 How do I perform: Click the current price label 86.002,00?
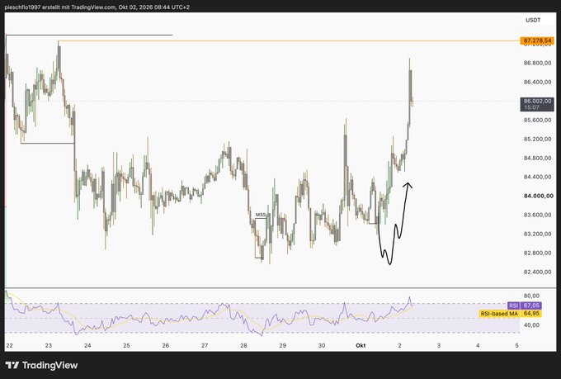click(x=537, y=102)
